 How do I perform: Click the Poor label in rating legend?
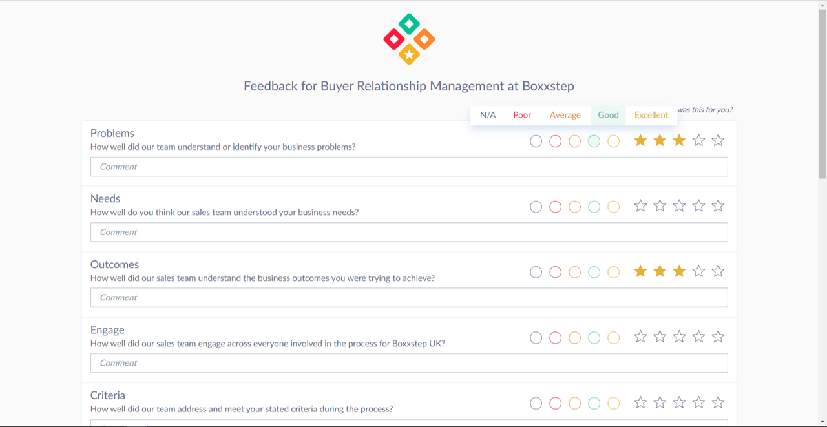coord(522,115)
